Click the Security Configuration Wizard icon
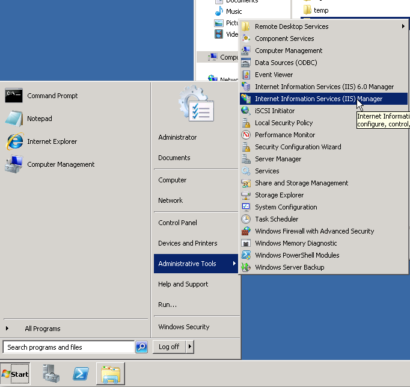Screen dimensions: 410x387 pyautogui.click(x=246, y=147)
